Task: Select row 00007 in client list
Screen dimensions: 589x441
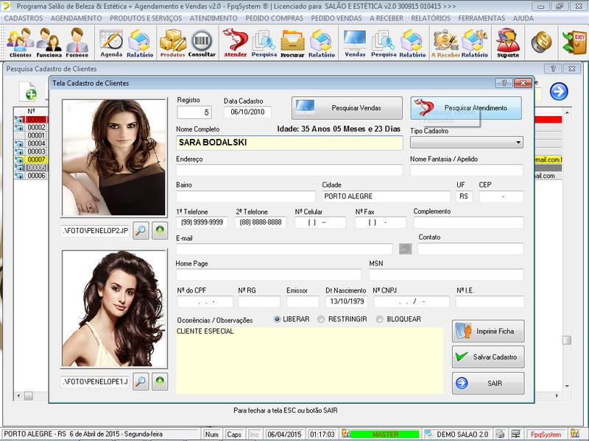Action: [36, 159]
